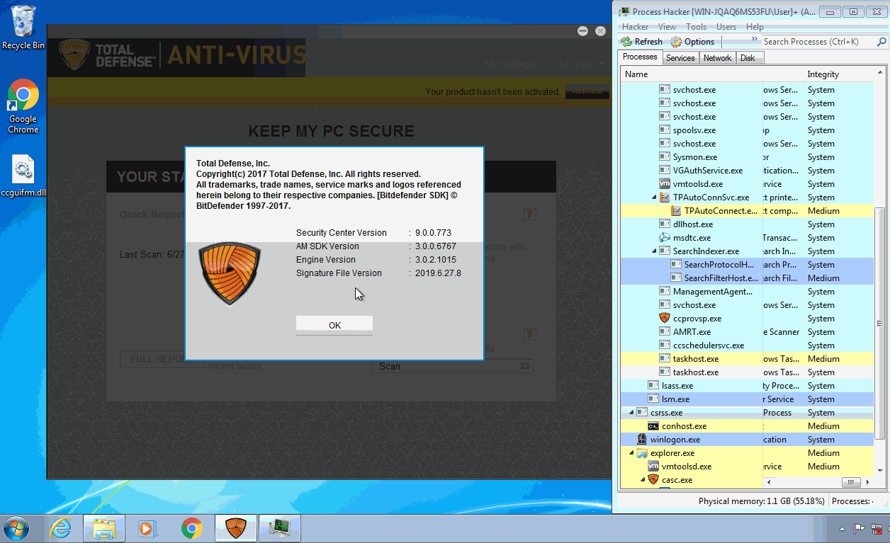Select the SearchProtocolHost process row
The image size is (890, 543).
tap(748, 265)
